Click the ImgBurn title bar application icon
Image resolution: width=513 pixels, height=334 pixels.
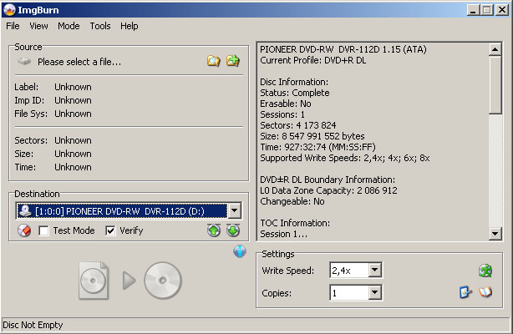[x=9, y=10]
